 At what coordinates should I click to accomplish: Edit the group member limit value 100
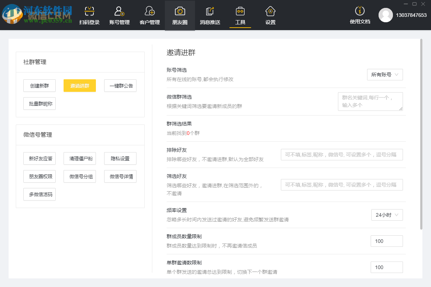coord(386,241)
